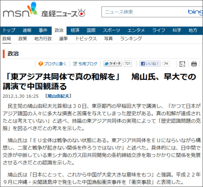Select the 政策 sub-navigation item
The width and height of the screenshot is (203, 187).
tap(23, 39)
